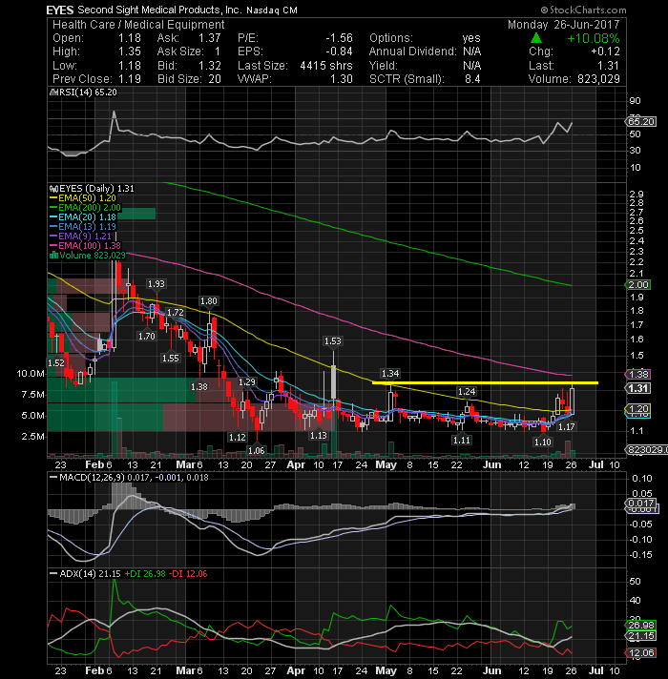Screen dimensions: 668x679
Task: Click the yellow horizontal resistance line
Action: pos(485,382)
